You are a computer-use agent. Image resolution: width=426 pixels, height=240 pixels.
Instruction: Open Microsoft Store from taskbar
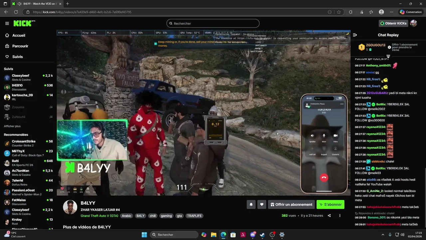tap(233, 235)
